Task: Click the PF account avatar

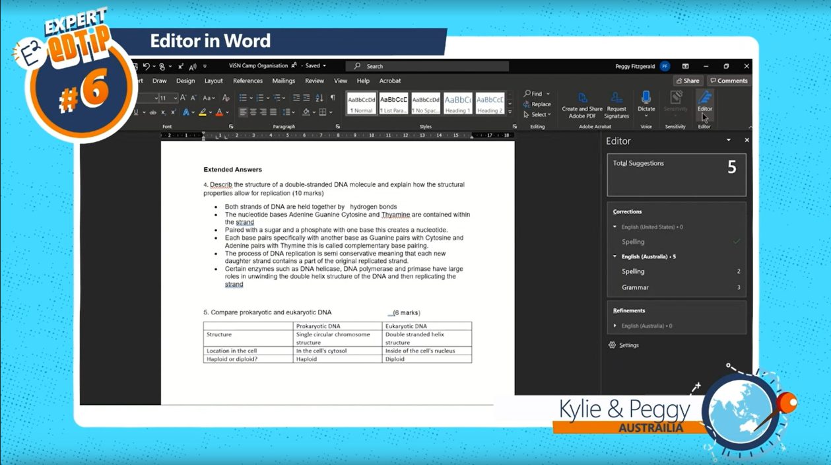Action: click(x=665, y=66)
